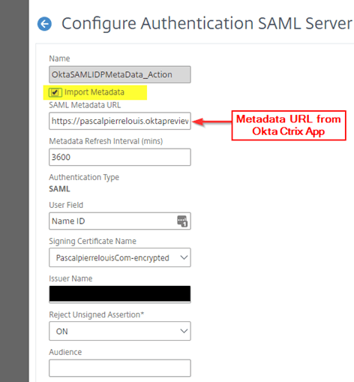
Task: Click the SAML Metadata URL field
Action: 120,121
